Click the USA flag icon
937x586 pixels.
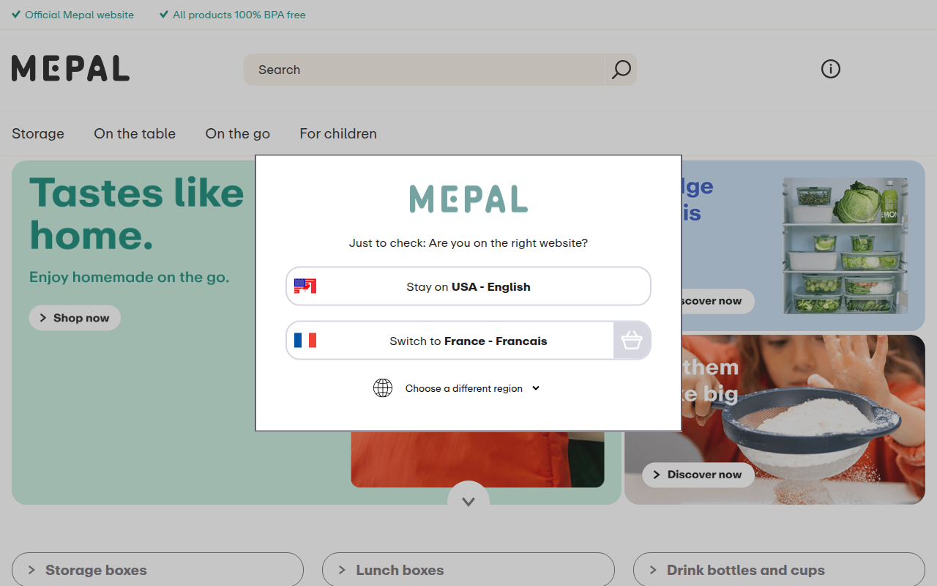[x=305, y=286]
